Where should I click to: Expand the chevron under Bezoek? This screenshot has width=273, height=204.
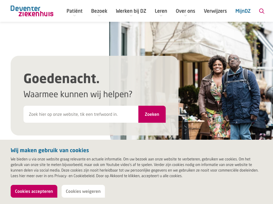coord(99,16)
